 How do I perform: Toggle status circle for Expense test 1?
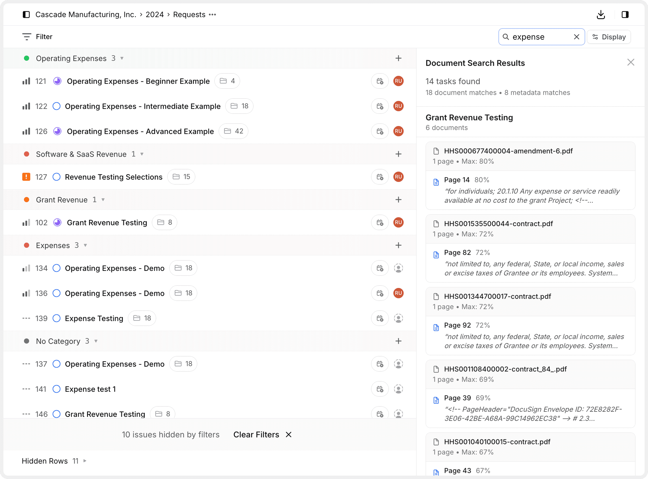[57, 389]
